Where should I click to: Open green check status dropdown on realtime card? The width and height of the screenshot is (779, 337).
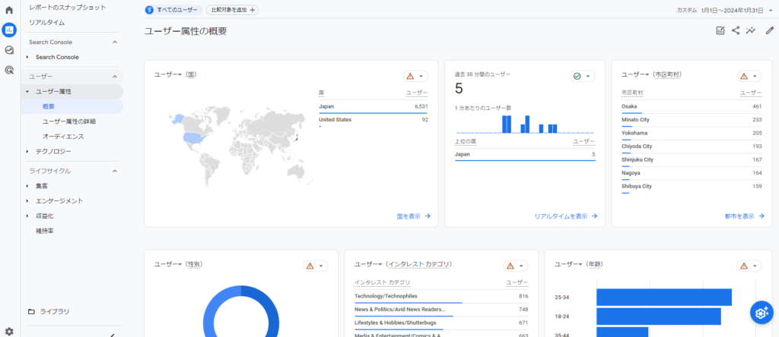(x=583, y=76)
